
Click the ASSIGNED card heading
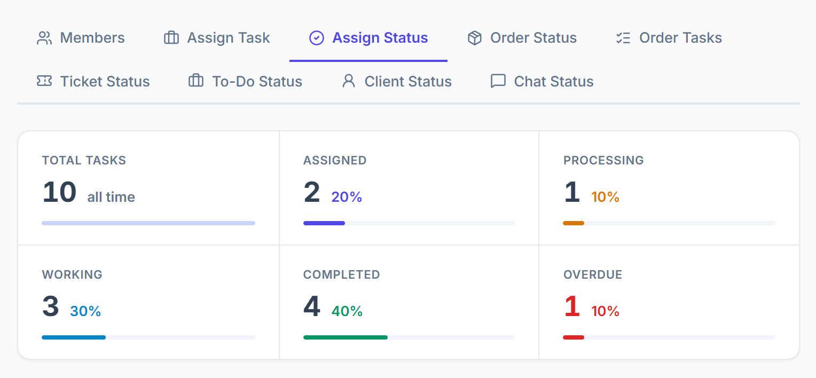click(335, 160)
